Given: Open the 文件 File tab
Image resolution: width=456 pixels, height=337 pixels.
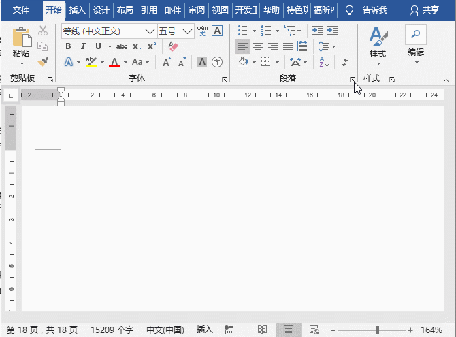Looking at the screenshot, I should [x=21, y=10].
